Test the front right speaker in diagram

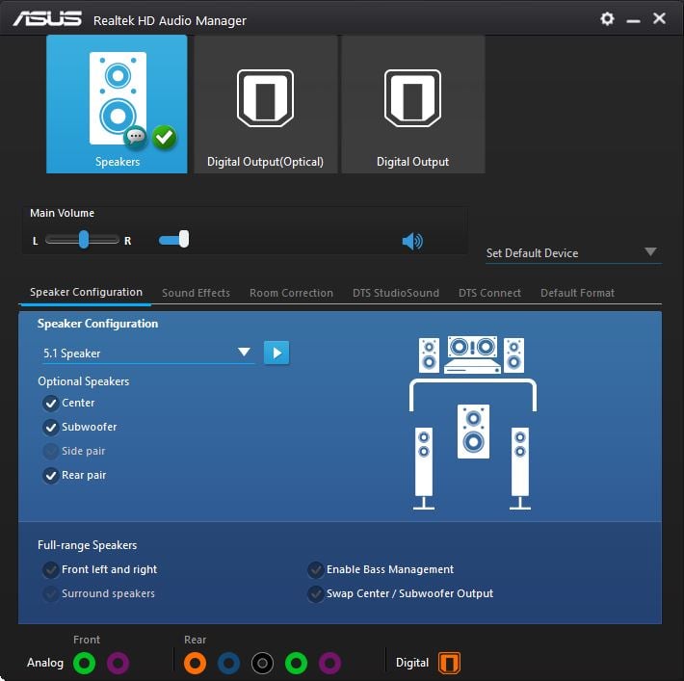513,355
